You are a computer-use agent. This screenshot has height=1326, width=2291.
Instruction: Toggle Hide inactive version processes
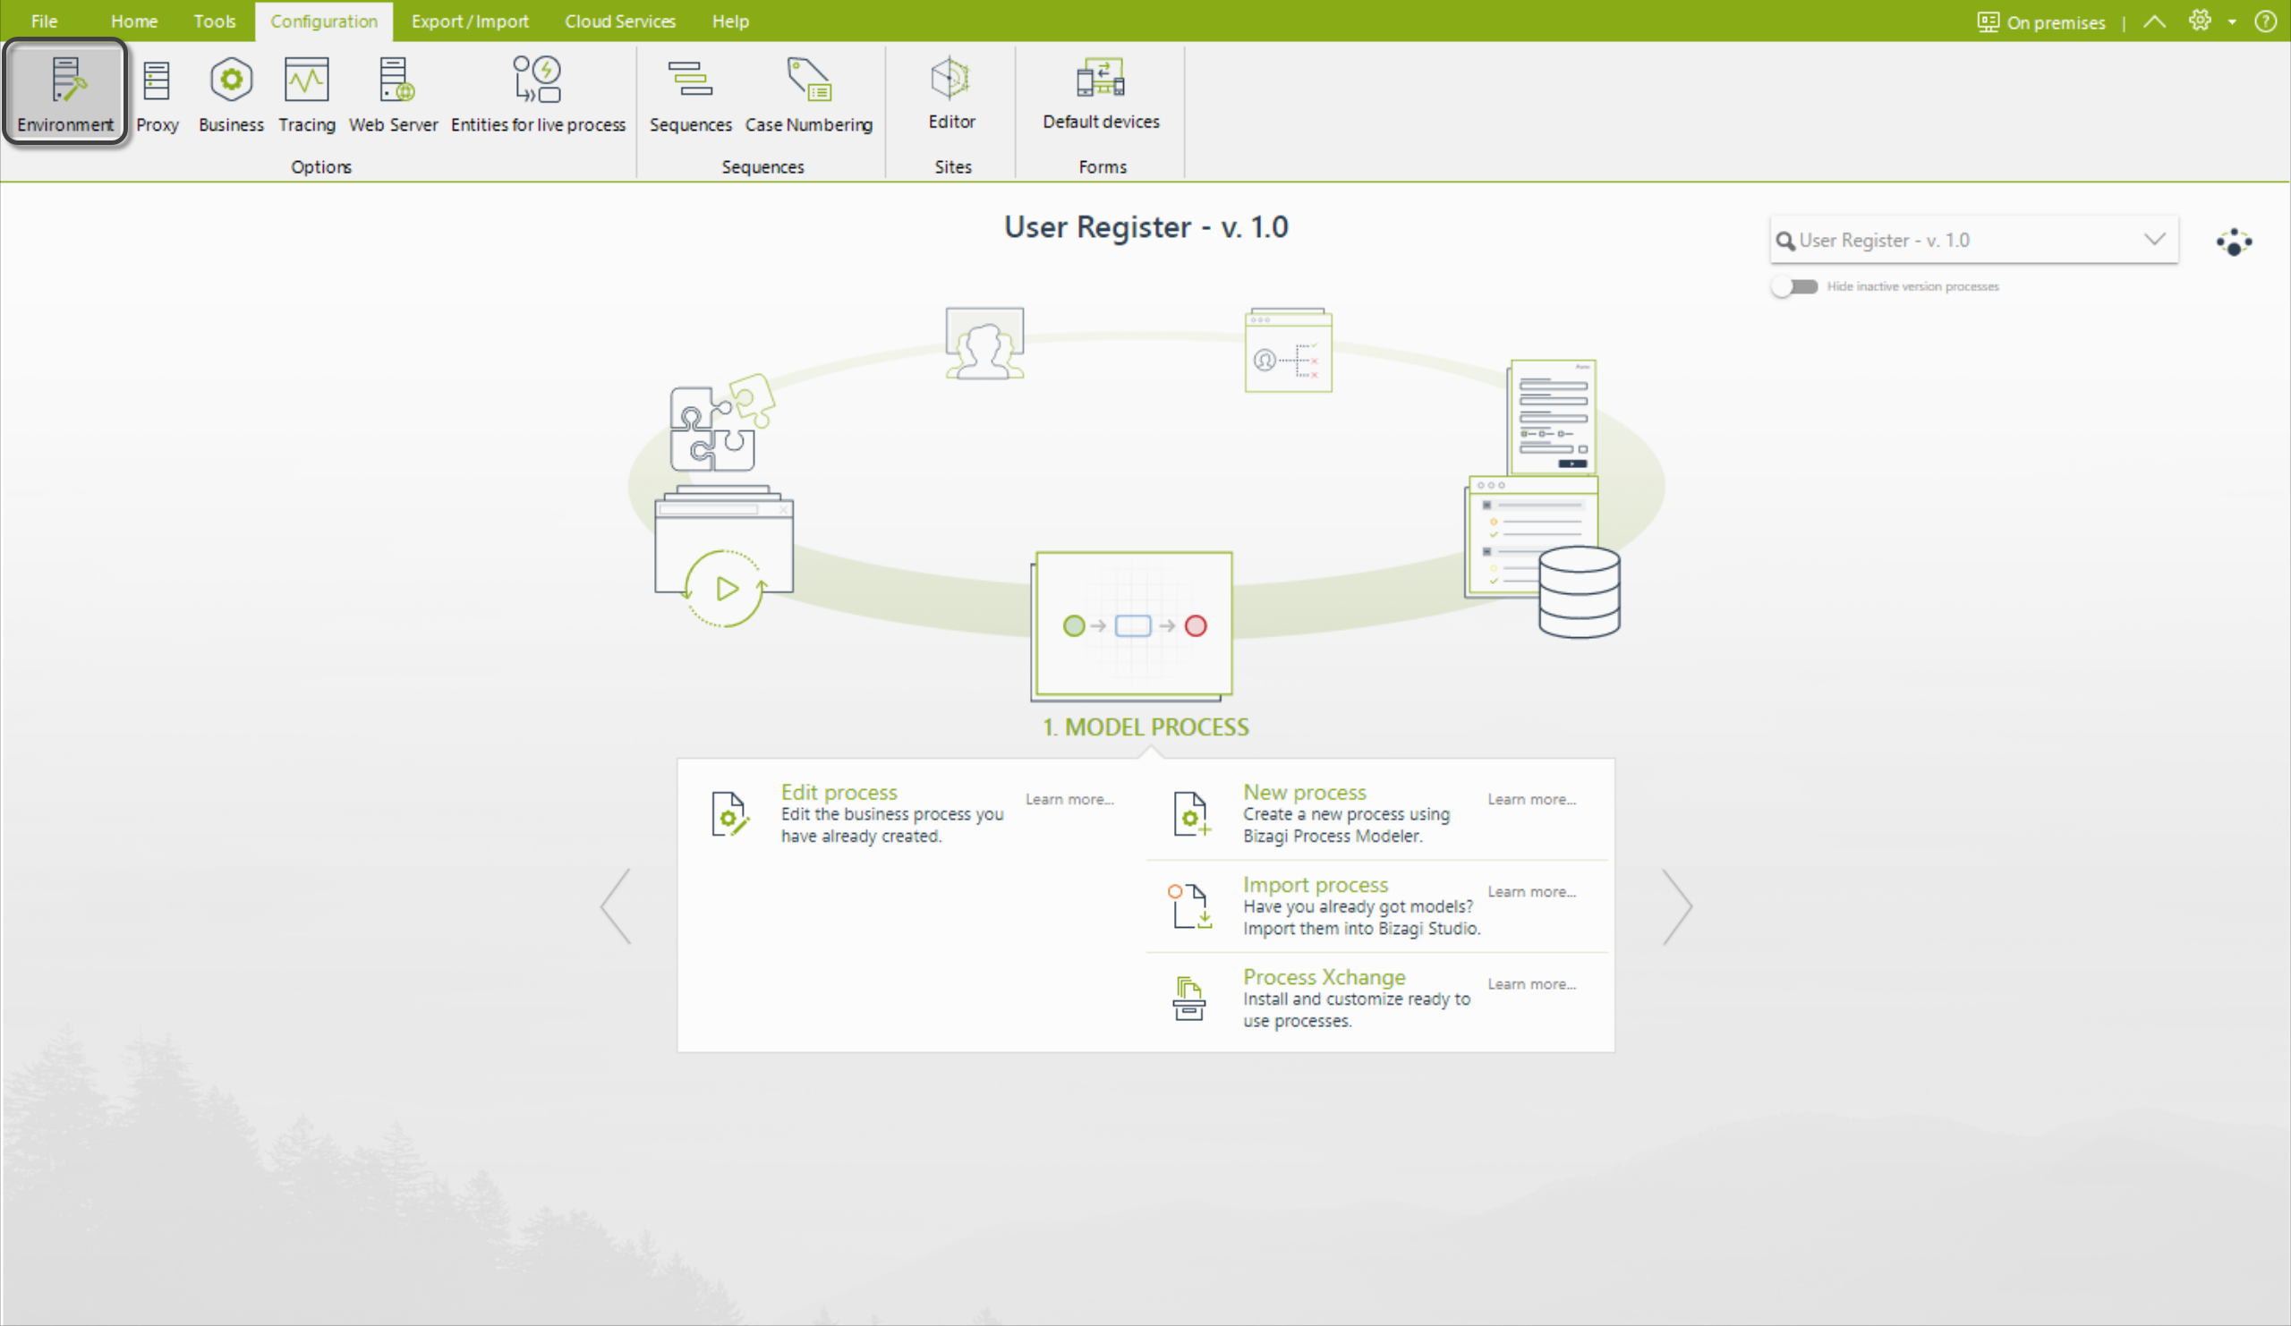point(1794,286)
